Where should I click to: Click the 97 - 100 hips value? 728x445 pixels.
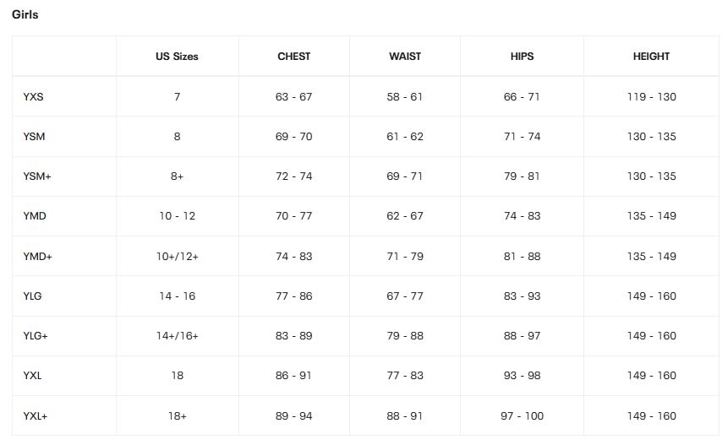click(522, 416)
